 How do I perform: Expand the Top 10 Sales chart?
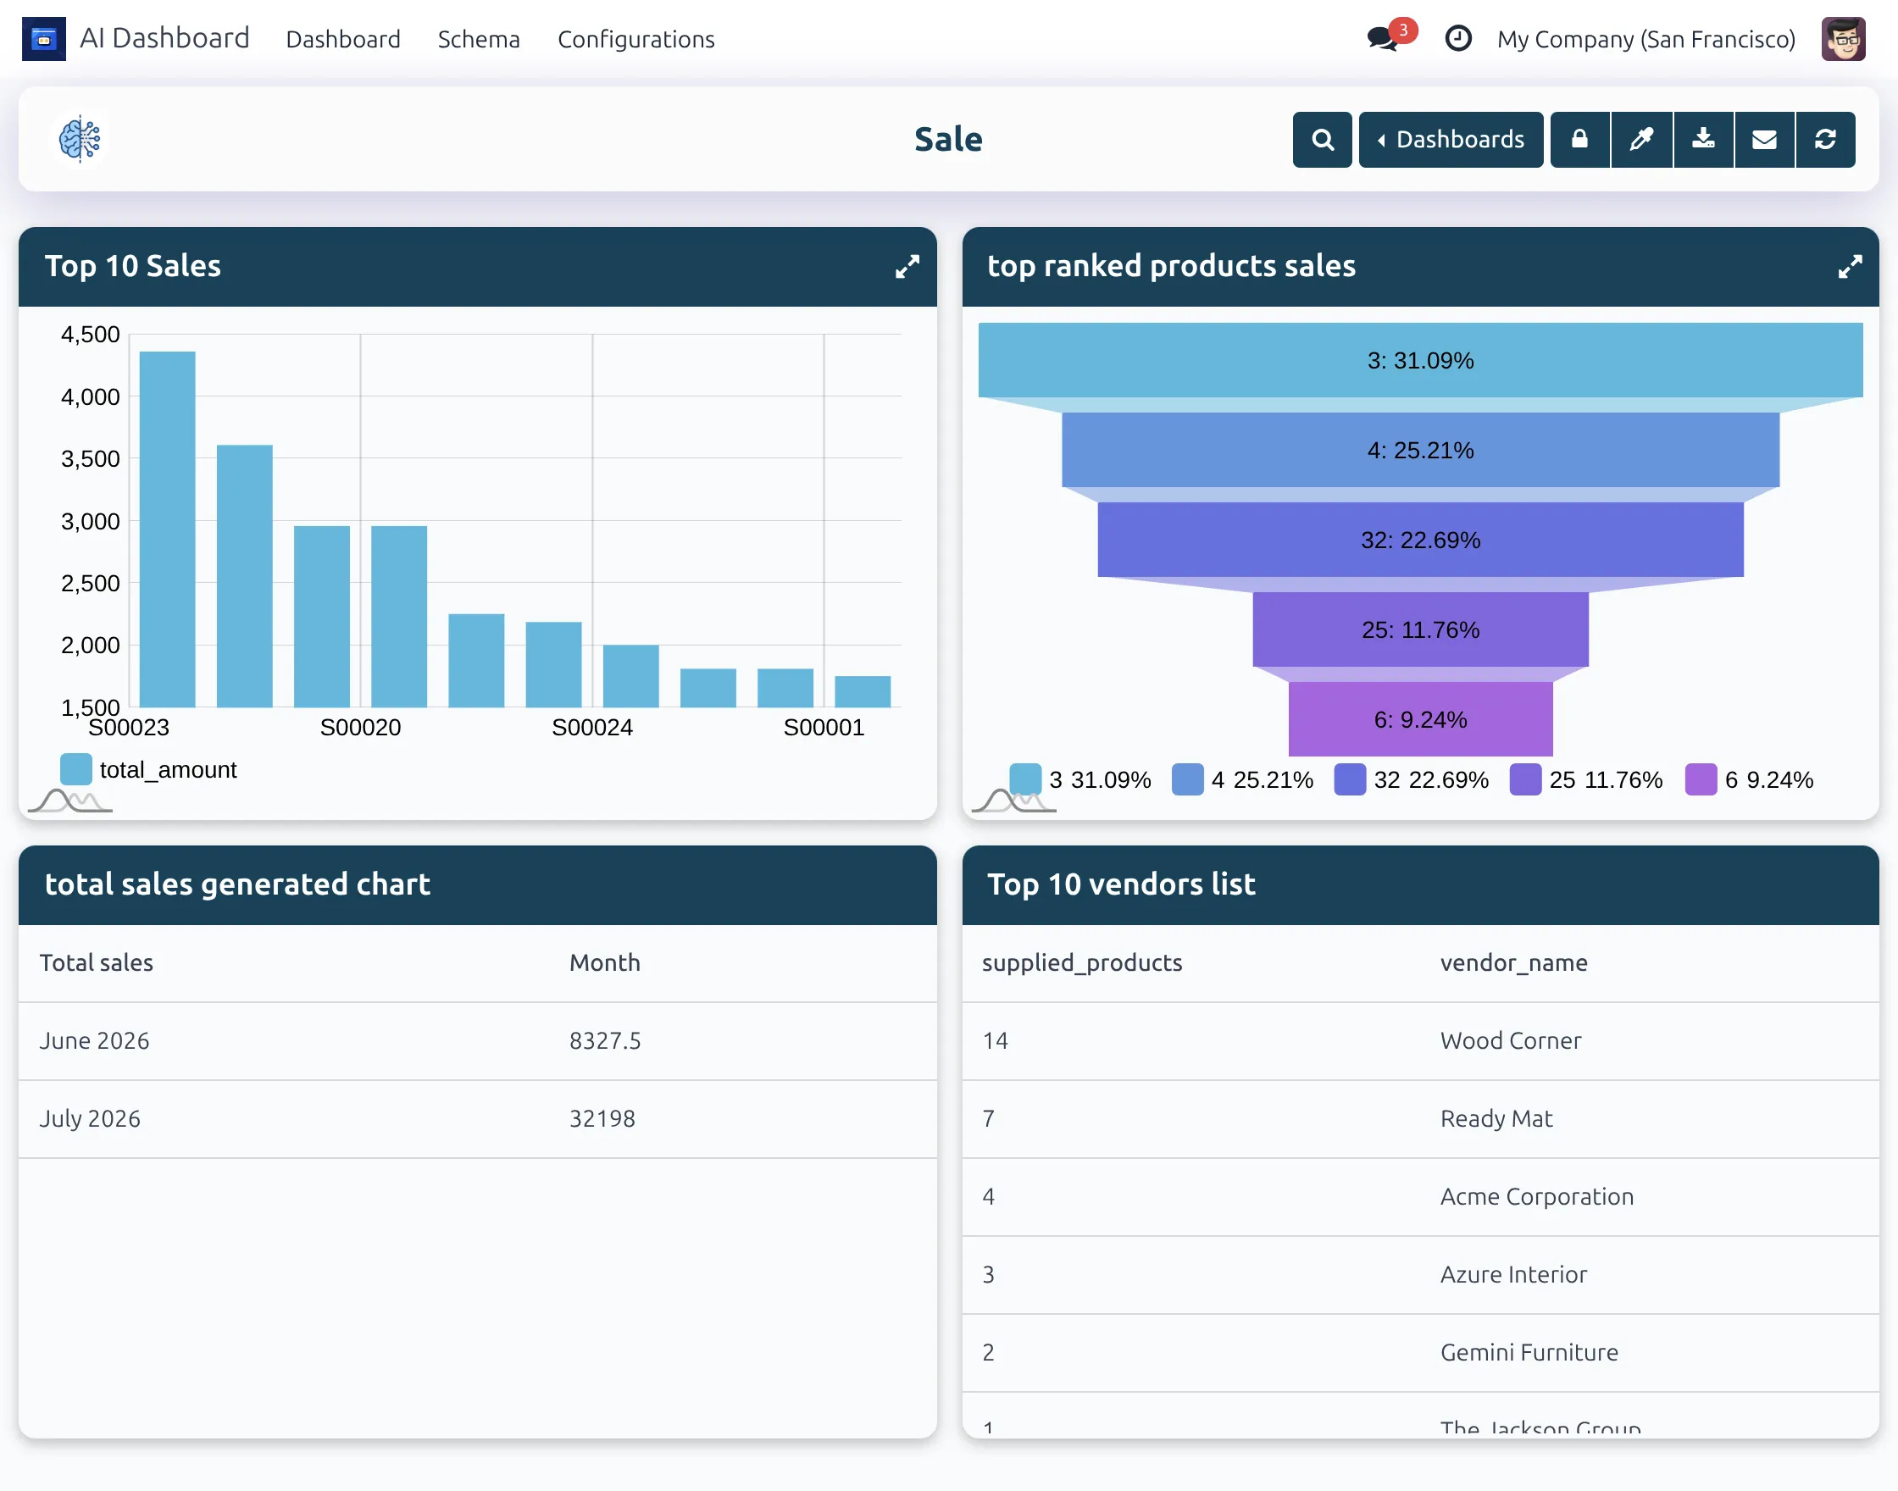pos(907,266)
